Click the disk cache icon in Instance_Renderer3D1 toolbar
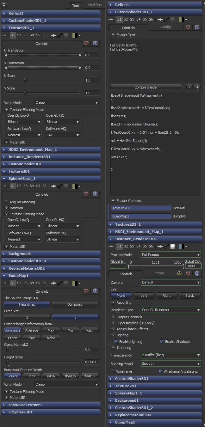Viewport: 205px width, 427px height. pyautogui.click(x=173, y=246)
